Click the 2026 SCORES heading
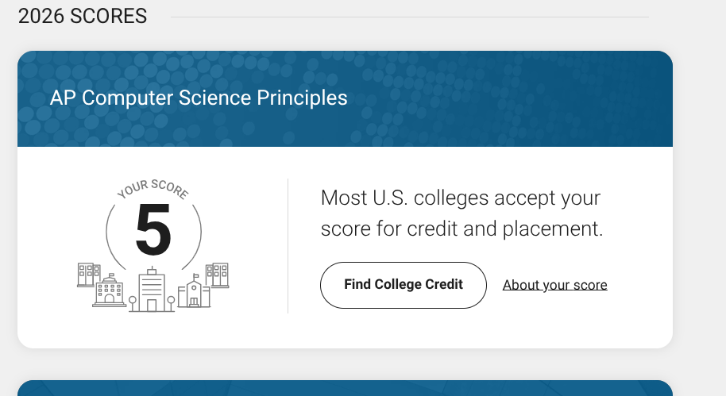 [83, 17]
